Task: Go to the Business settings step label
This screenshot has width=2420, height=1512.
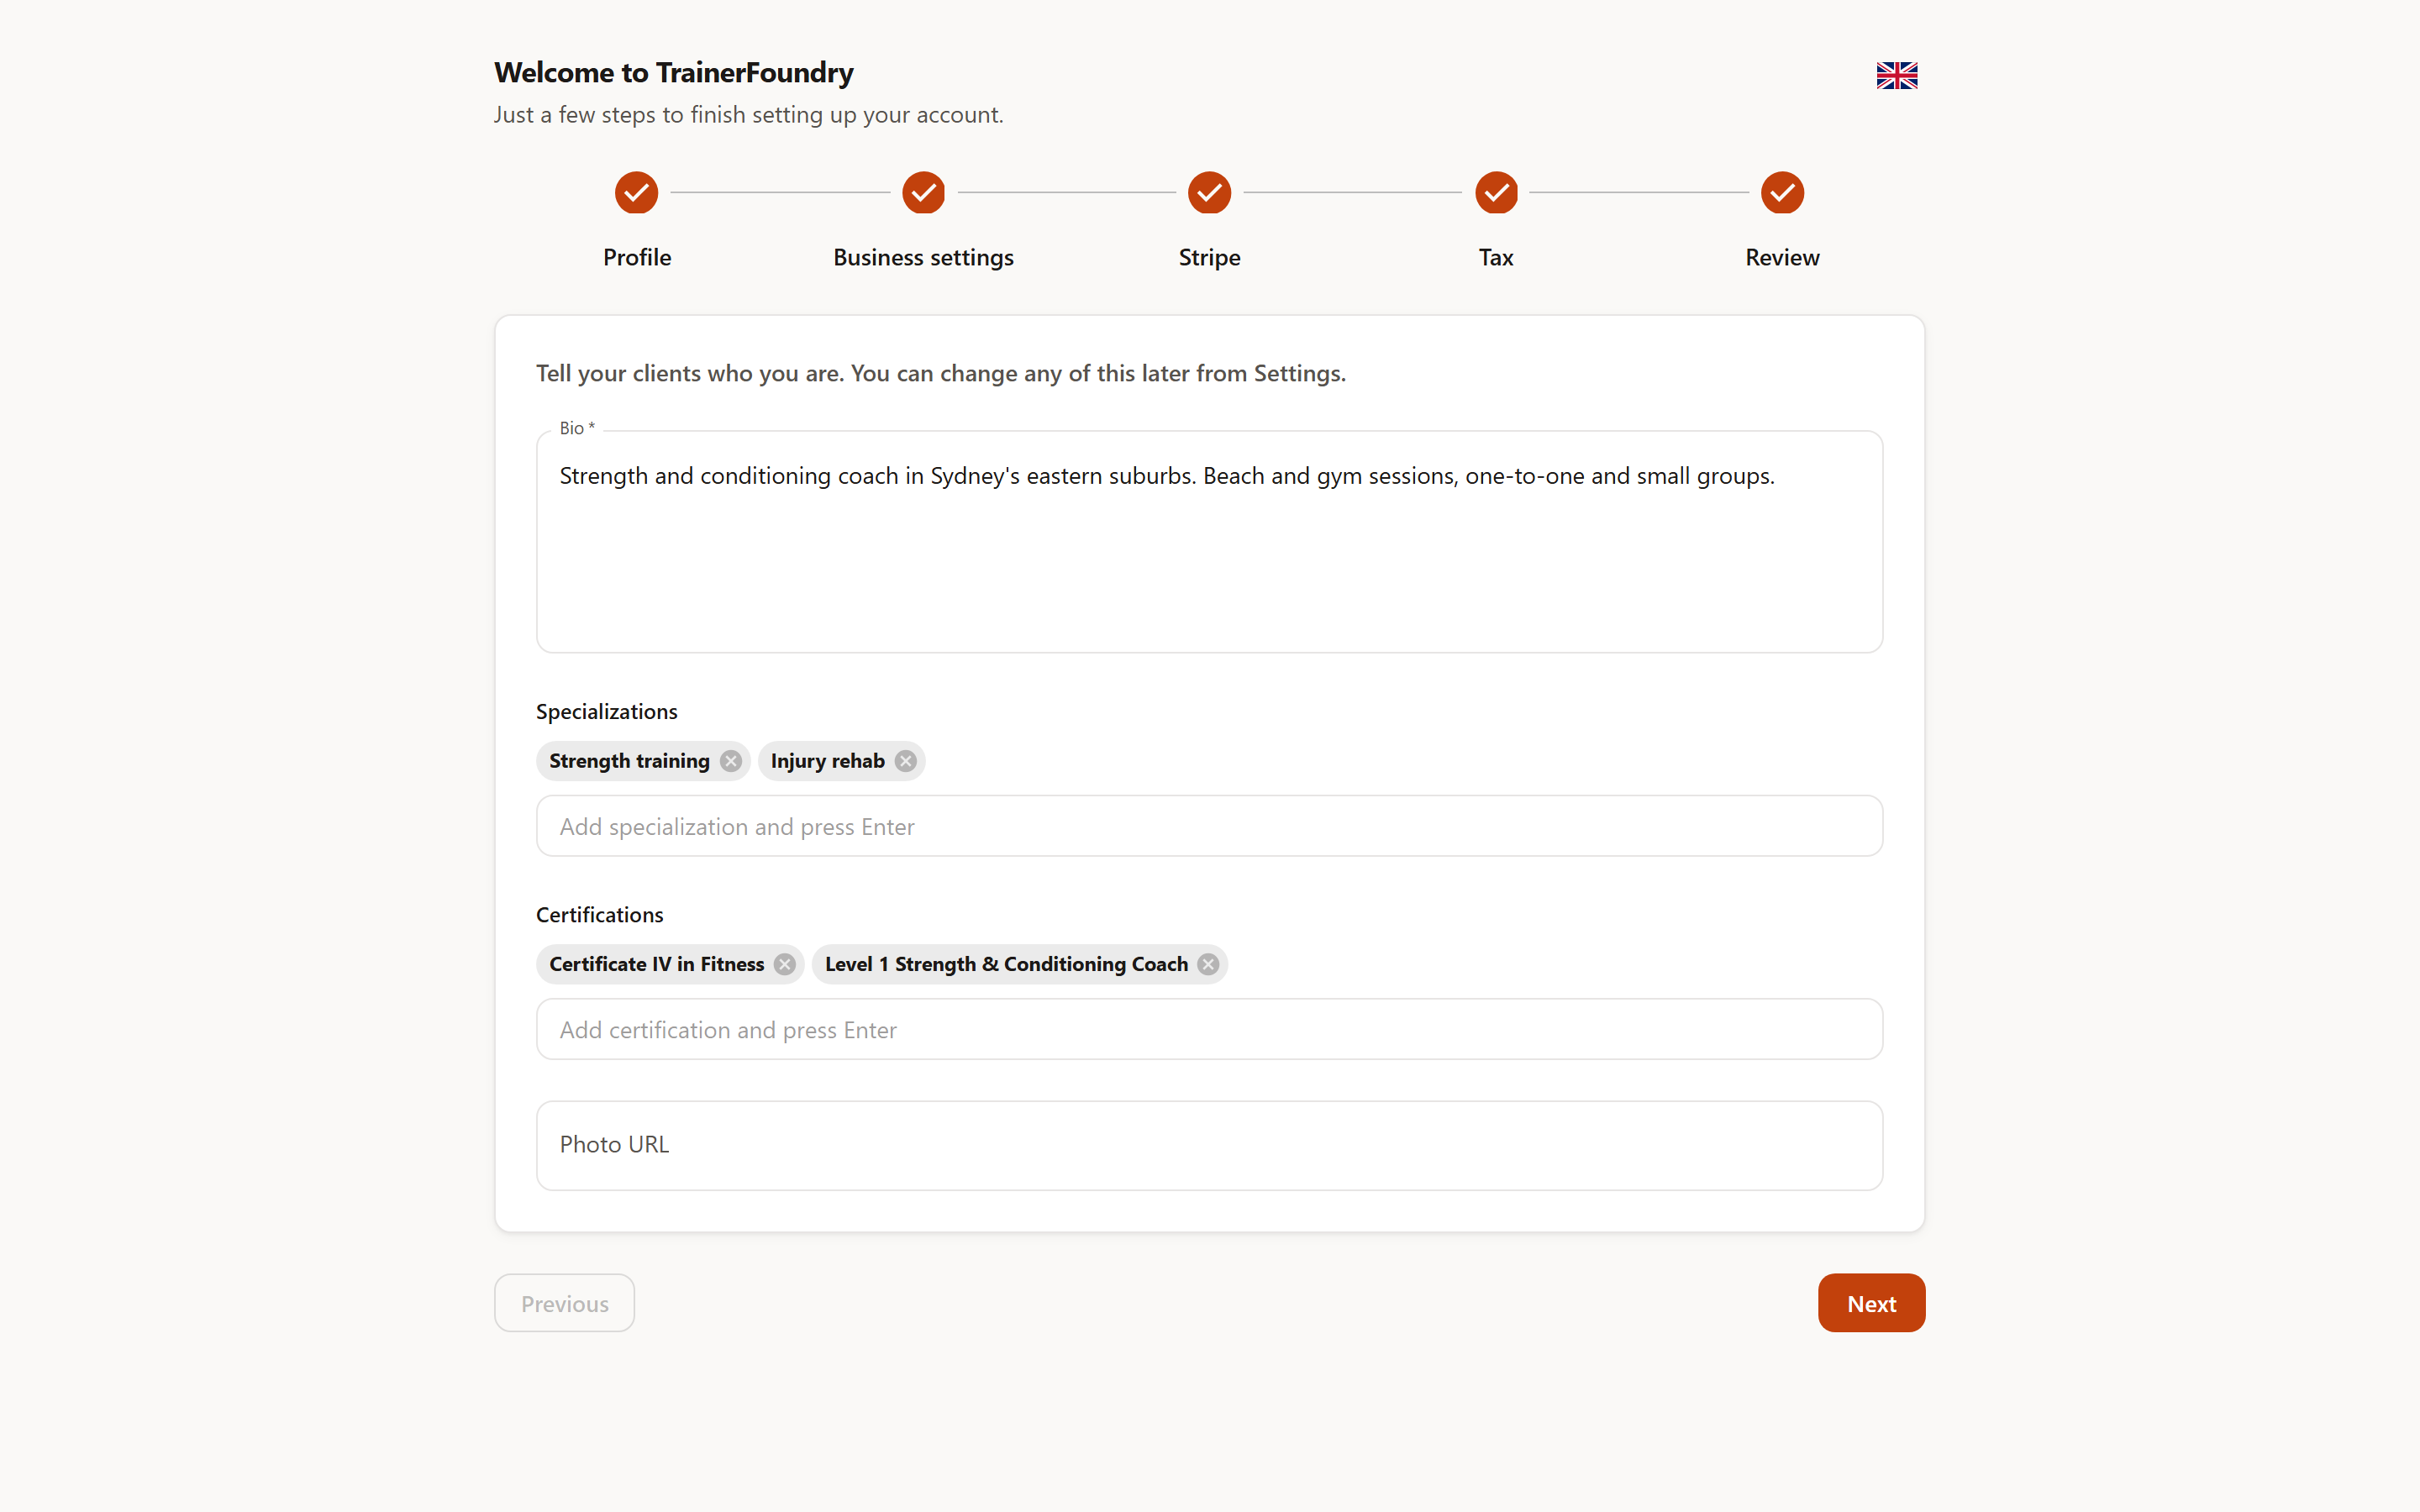Action: click(x=923, y=257)
